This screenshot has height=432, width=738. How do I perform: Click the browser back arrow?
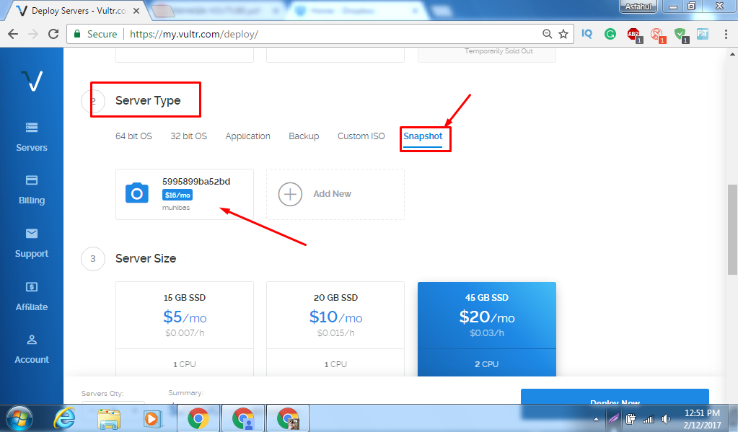(13, 34)
